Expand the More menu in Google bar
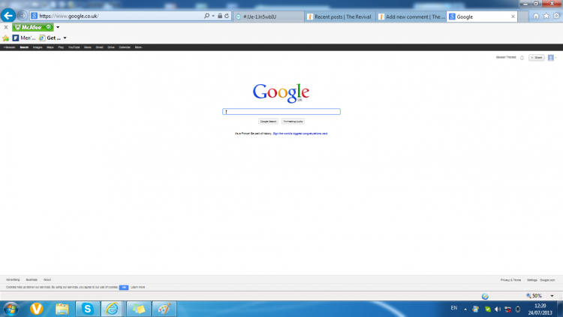 click(x=139, y=47)
